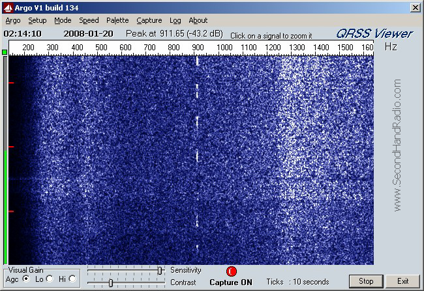Close the Argo window
The width and height of the screenshot is (424, 291).
415,8
